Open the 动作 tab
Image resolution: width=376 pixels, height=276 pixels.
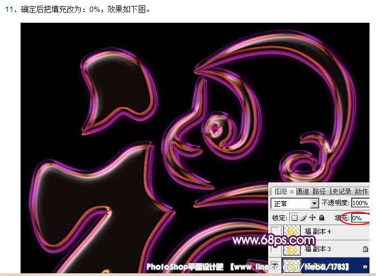pyautogui.click(x=361, y=192)
